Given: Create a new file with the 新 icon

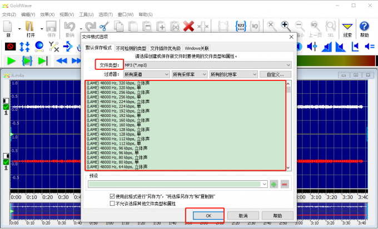Looking at the screenshot, I should (8, 26).
